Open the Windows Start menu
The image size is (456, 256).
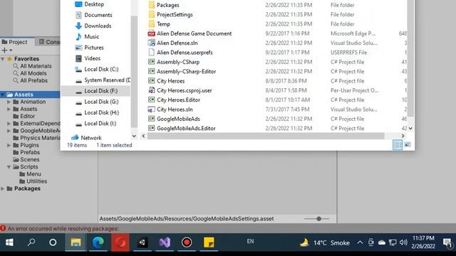(9, 242)
